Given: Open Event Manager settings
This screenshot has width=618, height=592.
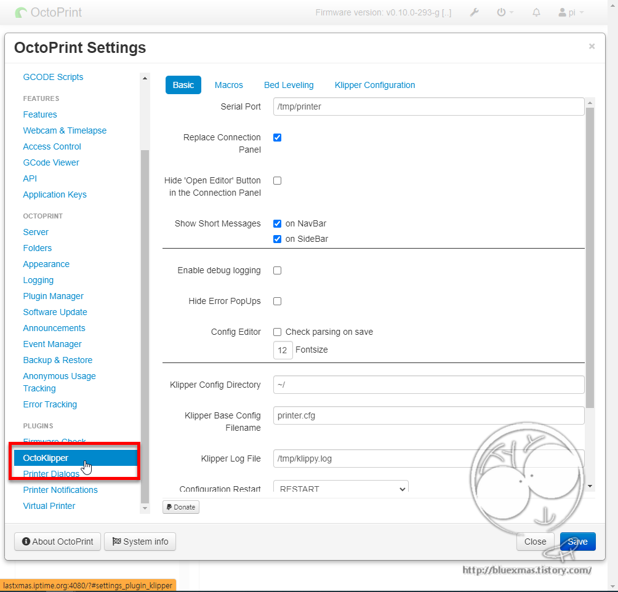Looking at the screenshot, I should [52, 344].
